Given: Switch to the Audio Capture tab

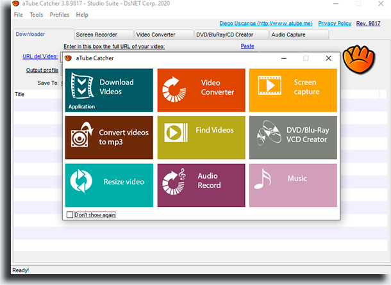Looking at the screenshot, I should 299,35.
